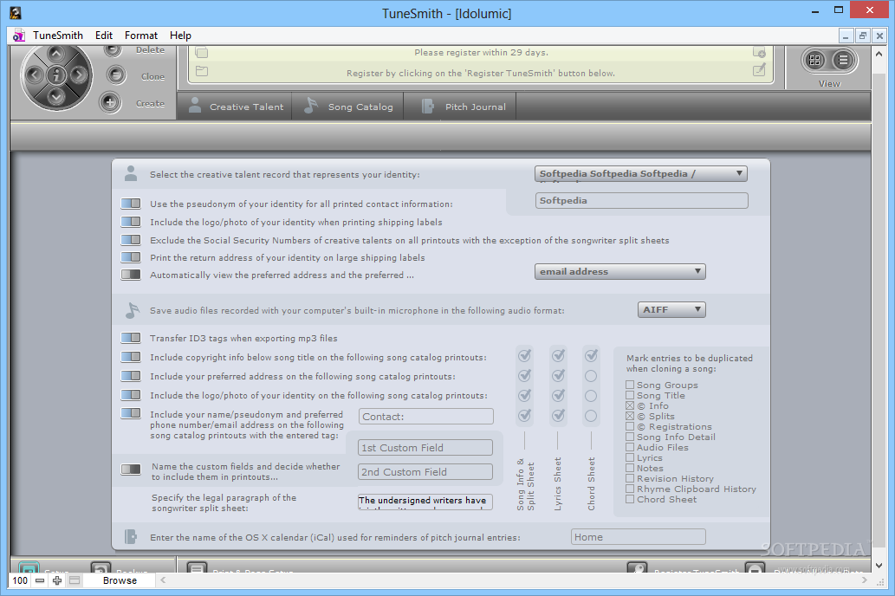Open the Browse mode dropdown in status bar
The image size is (895, 596).
coord(120,580)
